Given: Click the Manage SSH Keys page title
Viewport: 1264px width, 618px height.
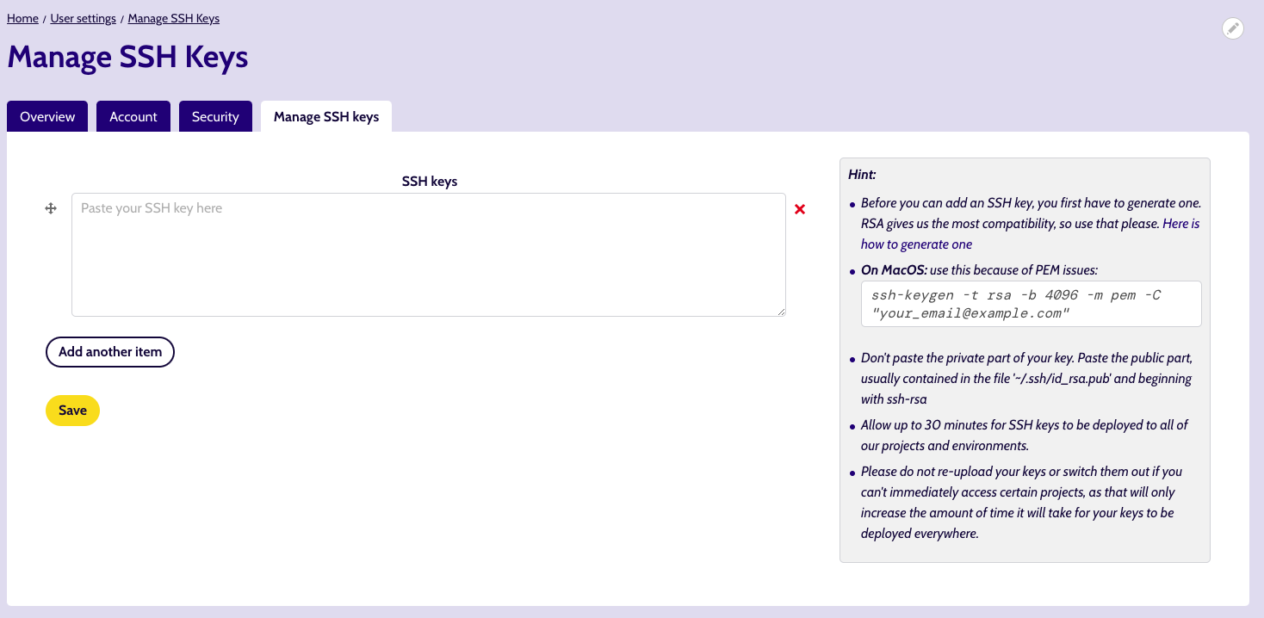Looking at the screenshot, I should tap(127, 57).
